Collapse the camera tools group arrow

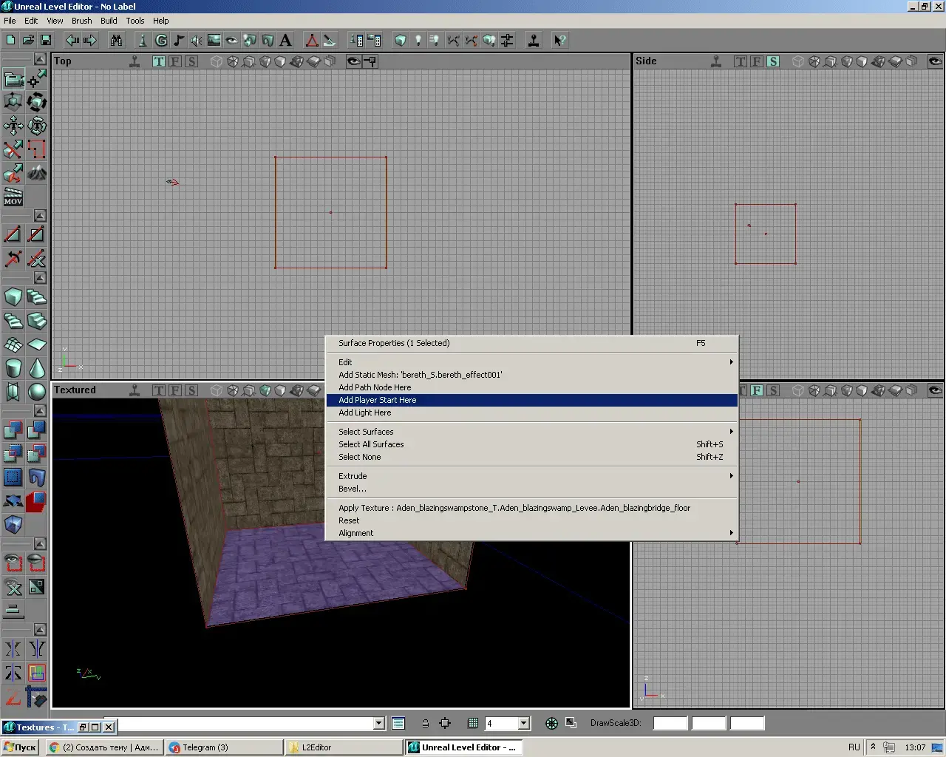[41, 59]
